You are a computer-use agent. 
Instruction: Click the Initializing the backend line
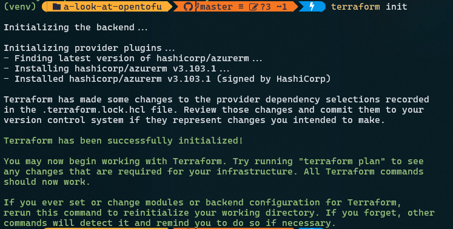tap(75, 27)
